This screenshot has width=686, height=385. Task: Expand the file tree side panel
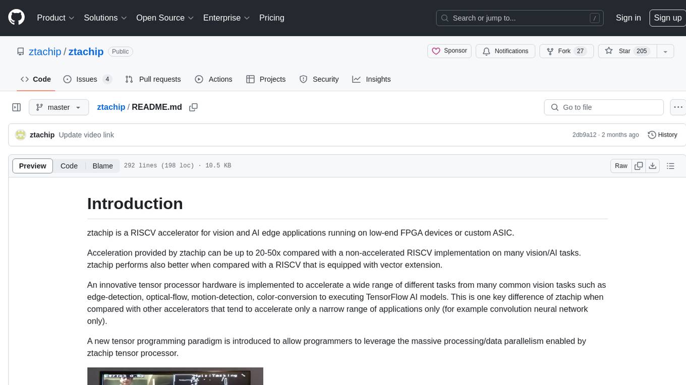(x=16, y=107)
